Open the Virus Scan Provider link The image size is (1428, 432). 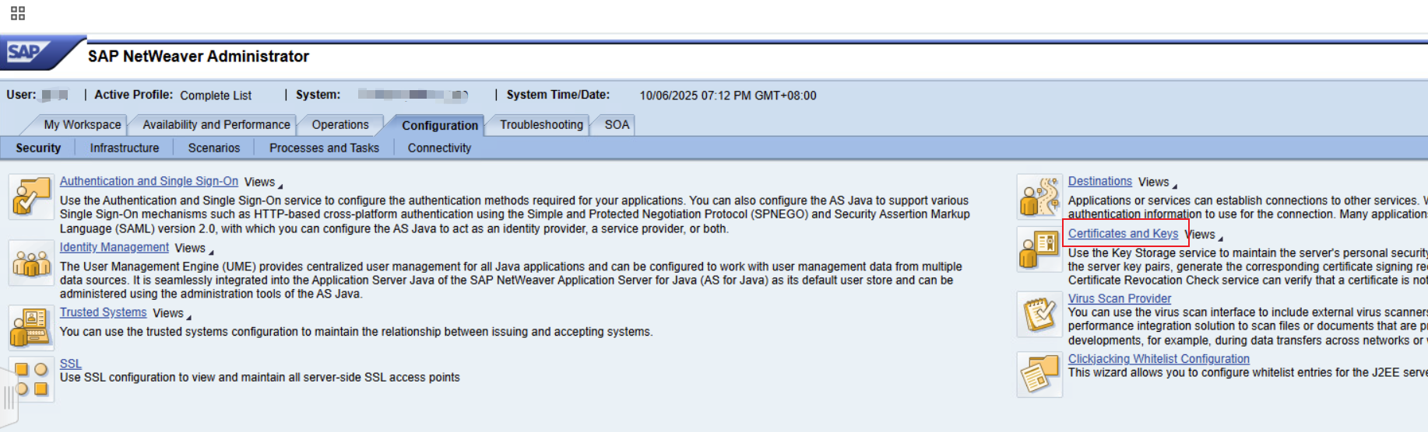click(x=1119, y=298)
